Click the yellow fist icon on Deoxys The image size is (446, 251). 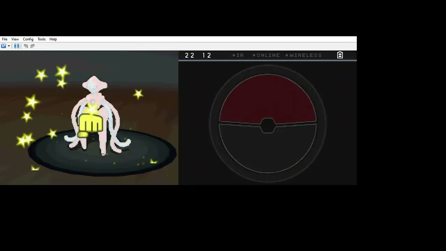pos(90,126)
